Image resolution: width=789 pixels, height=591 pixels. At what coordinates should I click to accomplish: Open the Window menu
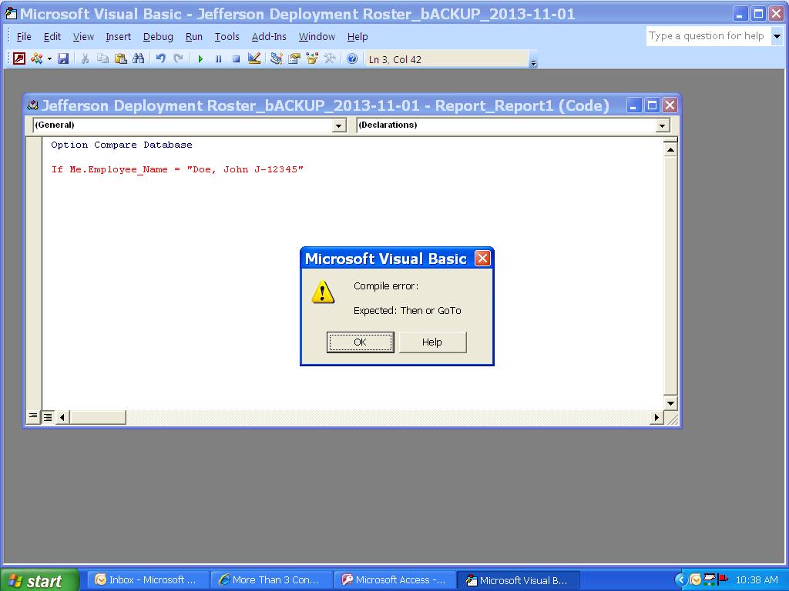click(317, 37)
